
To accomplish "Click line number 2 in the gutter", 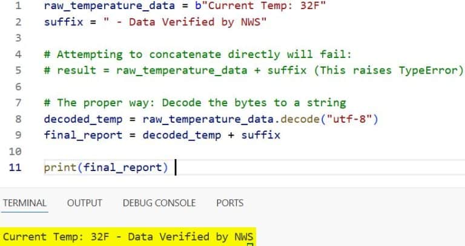I will [x=17, y=22].
